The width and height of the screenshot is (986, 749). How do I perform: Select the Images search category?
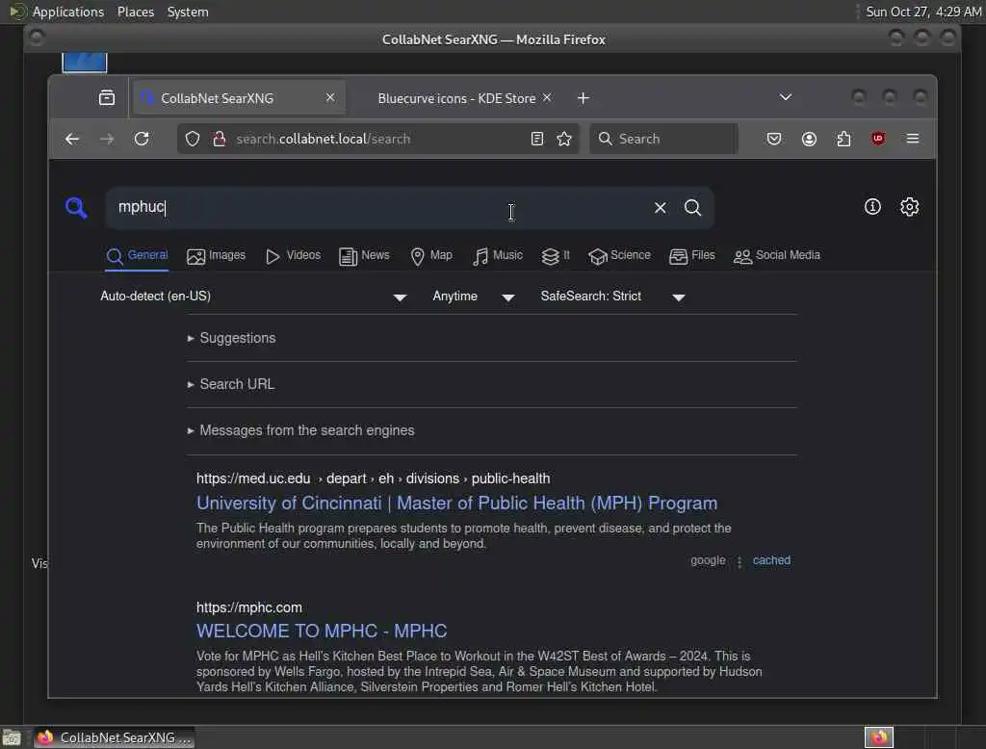pyautogui.click(x=216, y=255)
